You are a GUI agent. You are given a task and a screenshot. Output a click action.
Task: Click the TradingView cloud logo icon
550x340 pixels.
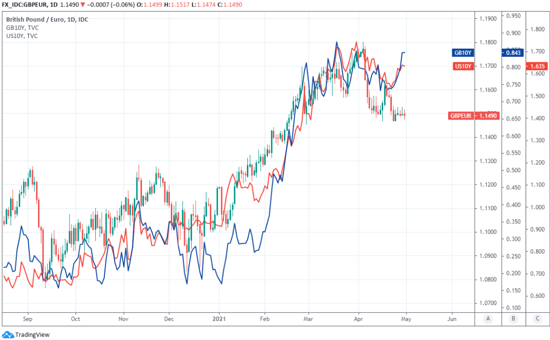[8, 334]
